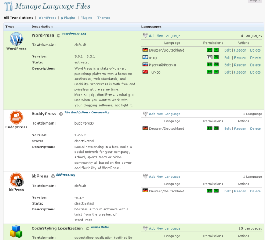Click the German flag in BuddyPress row
This screenshot has height=240, width=265.
(x=145, y=128)
